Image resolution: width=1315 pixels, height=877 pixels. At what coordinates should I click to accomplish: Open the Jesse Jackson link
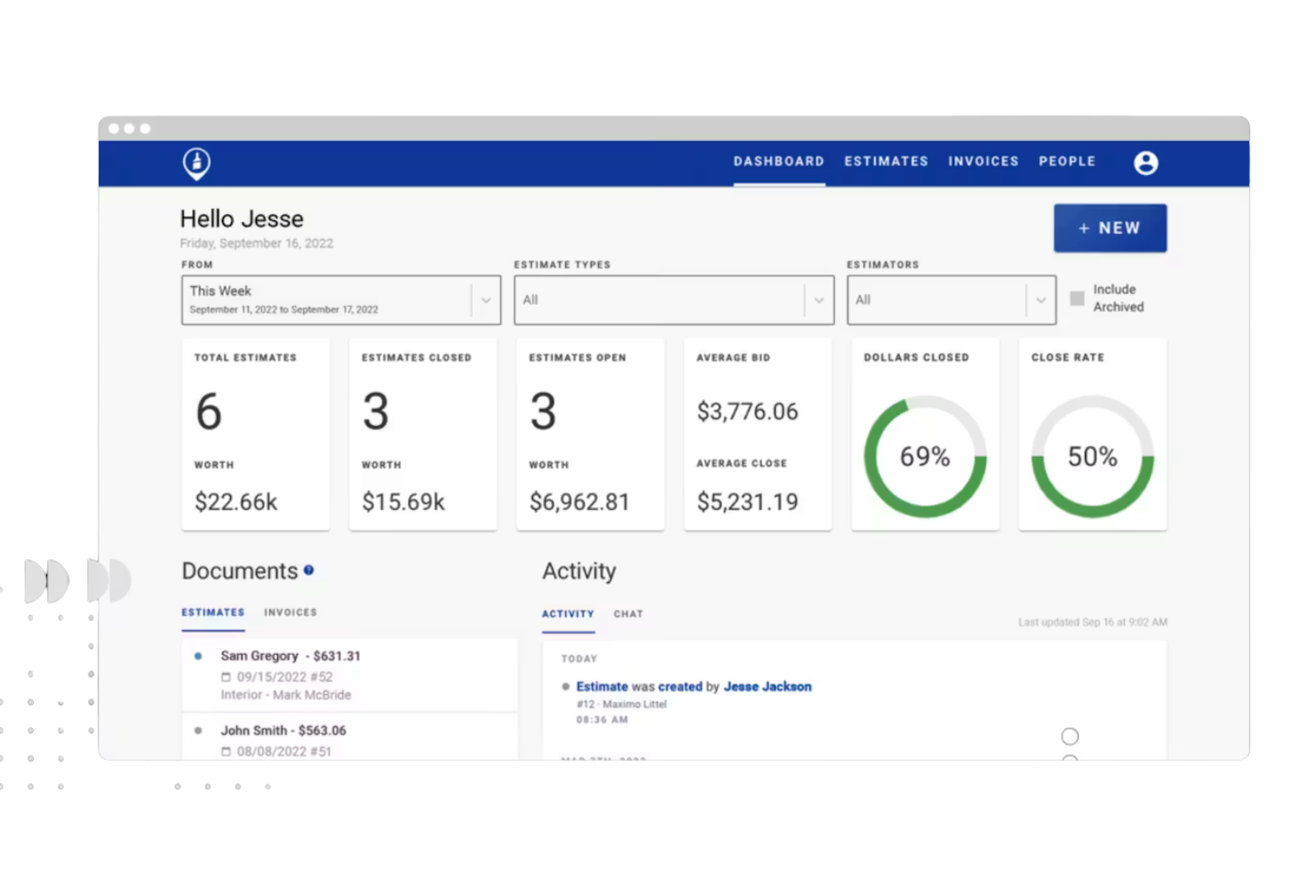click(x=768, y=687)
